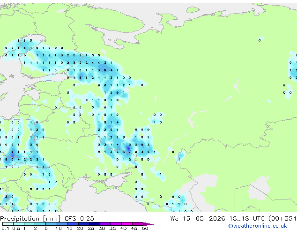Click the 1–2 mm legend color swatch
Screen dimensions: 297x230
click(30, 224)
